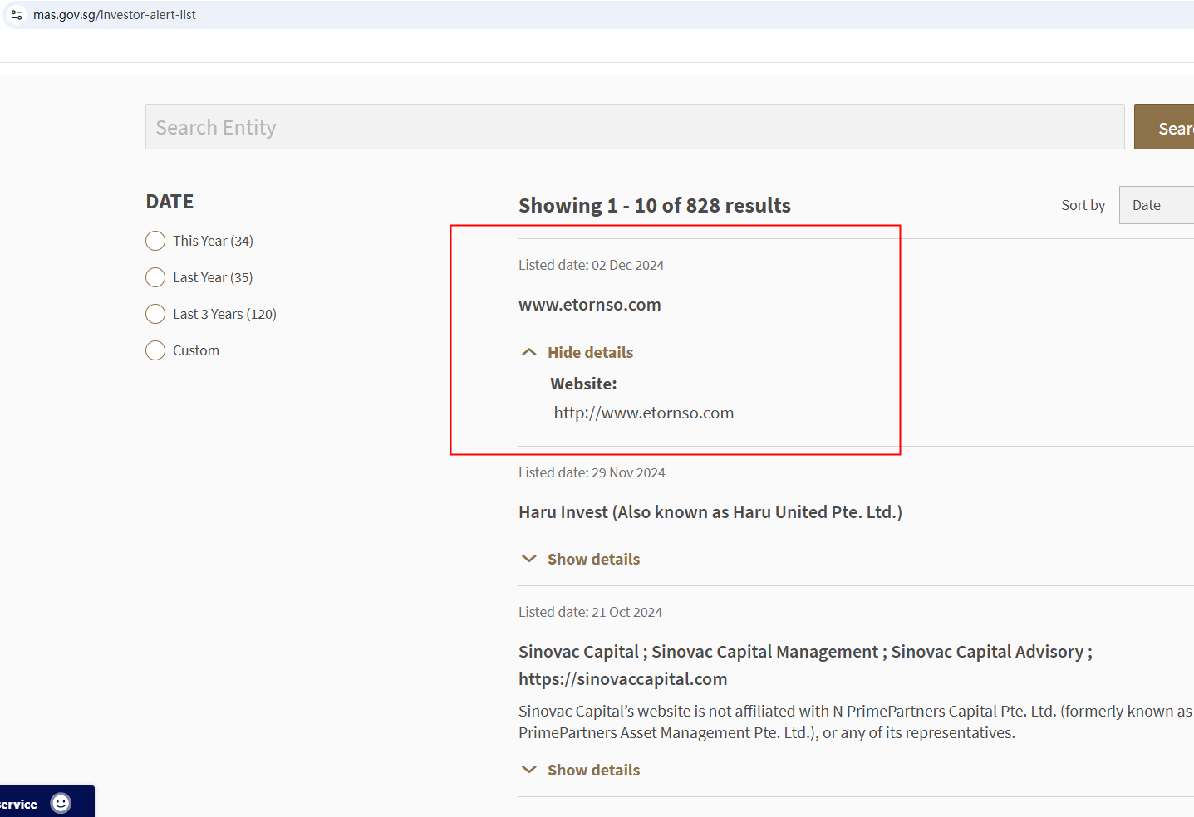The height and width of the screenshot is (817, 1194).
Task: Expand Show details for Haru Invest
Action: pyautogui.click(x=593, y=559)
